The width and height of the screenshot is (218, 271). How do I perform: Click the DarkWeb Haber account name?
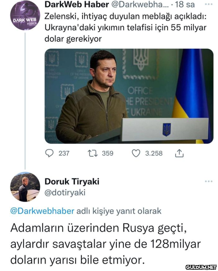tap(77, 5)
